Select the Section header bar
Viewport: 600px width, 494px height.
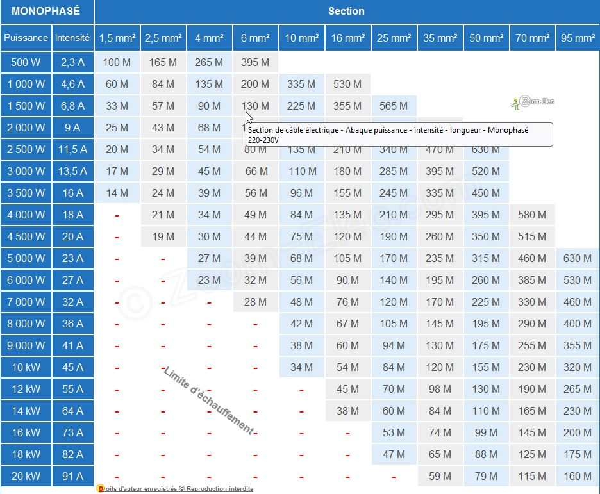click(x=346, y=12)
